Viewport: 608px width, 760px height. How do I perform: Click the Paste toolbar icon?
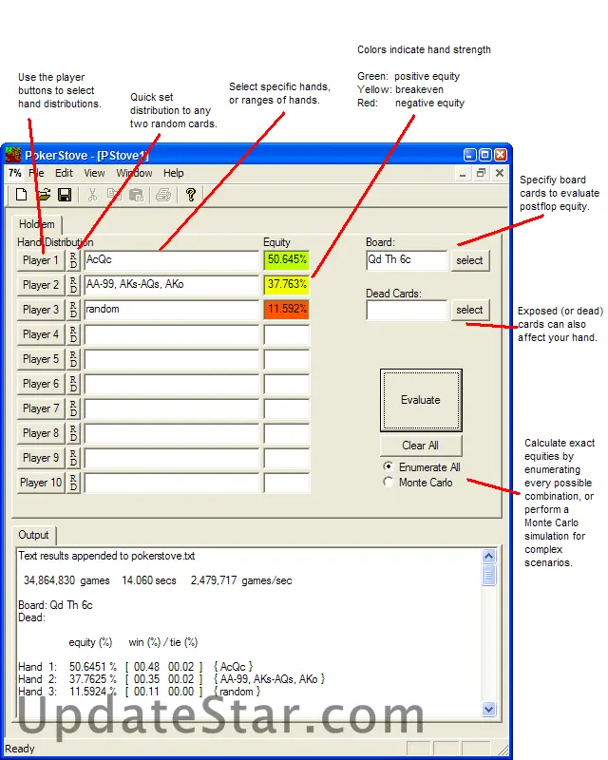tap(136, 195)
